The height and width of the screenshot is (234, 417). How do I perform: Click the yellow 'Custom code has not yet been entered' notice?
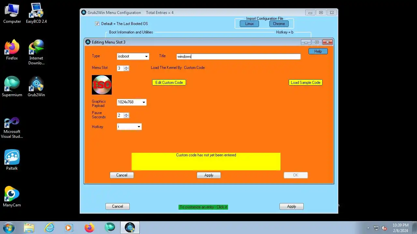(206, 161)
